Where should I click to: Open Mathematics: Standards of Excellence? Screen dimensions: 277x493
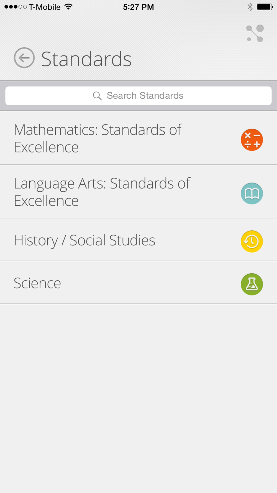[x=138, y=138]
